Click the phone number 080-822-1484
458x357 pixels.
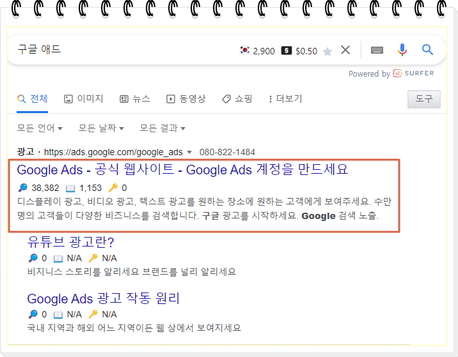point(227,152)
